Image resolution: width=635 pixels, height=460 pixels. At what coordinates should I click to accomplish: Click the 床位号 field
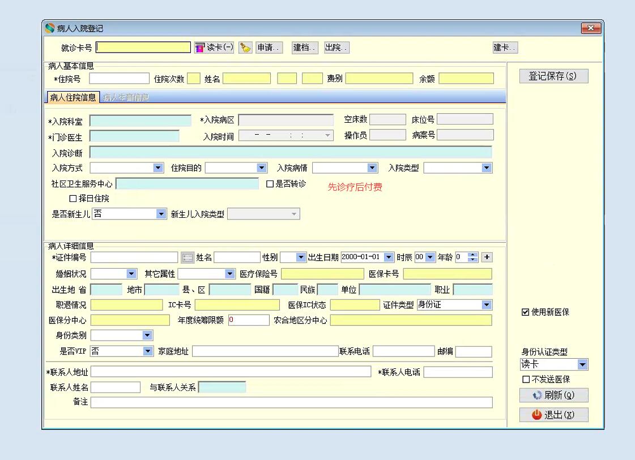click(465, 119)
